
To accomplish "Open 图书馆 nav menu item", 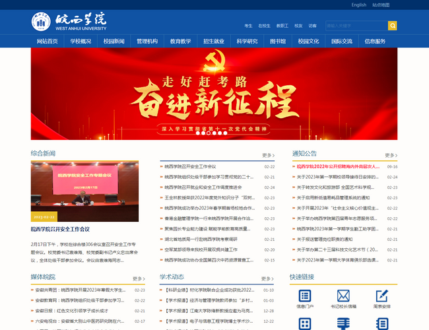I will click(x=278, y=42).
